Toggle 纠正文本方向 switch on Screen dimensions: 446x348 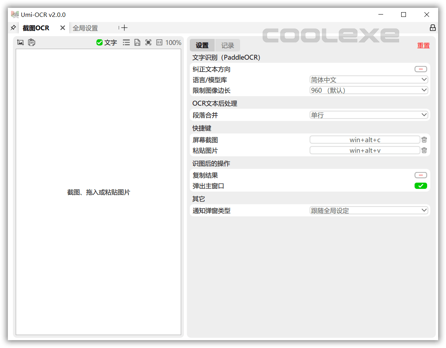tap(420, 69)
